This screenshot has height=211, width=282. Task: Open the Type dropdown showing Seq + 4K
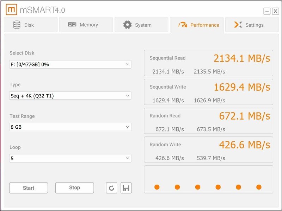click(x=70, y=96)
